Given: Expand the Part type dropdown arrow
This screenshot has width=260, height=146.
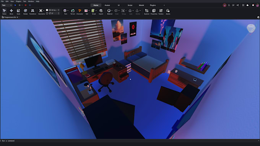Looking at the screenshot, I should [68, 11].
